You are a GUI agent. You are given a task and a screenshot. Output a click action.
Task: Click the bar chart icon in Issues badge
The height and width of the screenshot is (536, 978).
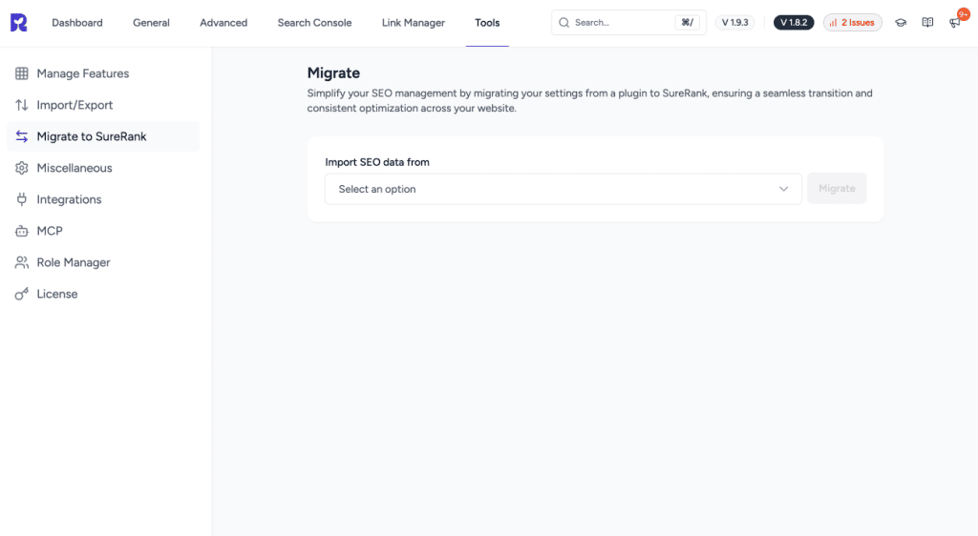tap(833, 22)
